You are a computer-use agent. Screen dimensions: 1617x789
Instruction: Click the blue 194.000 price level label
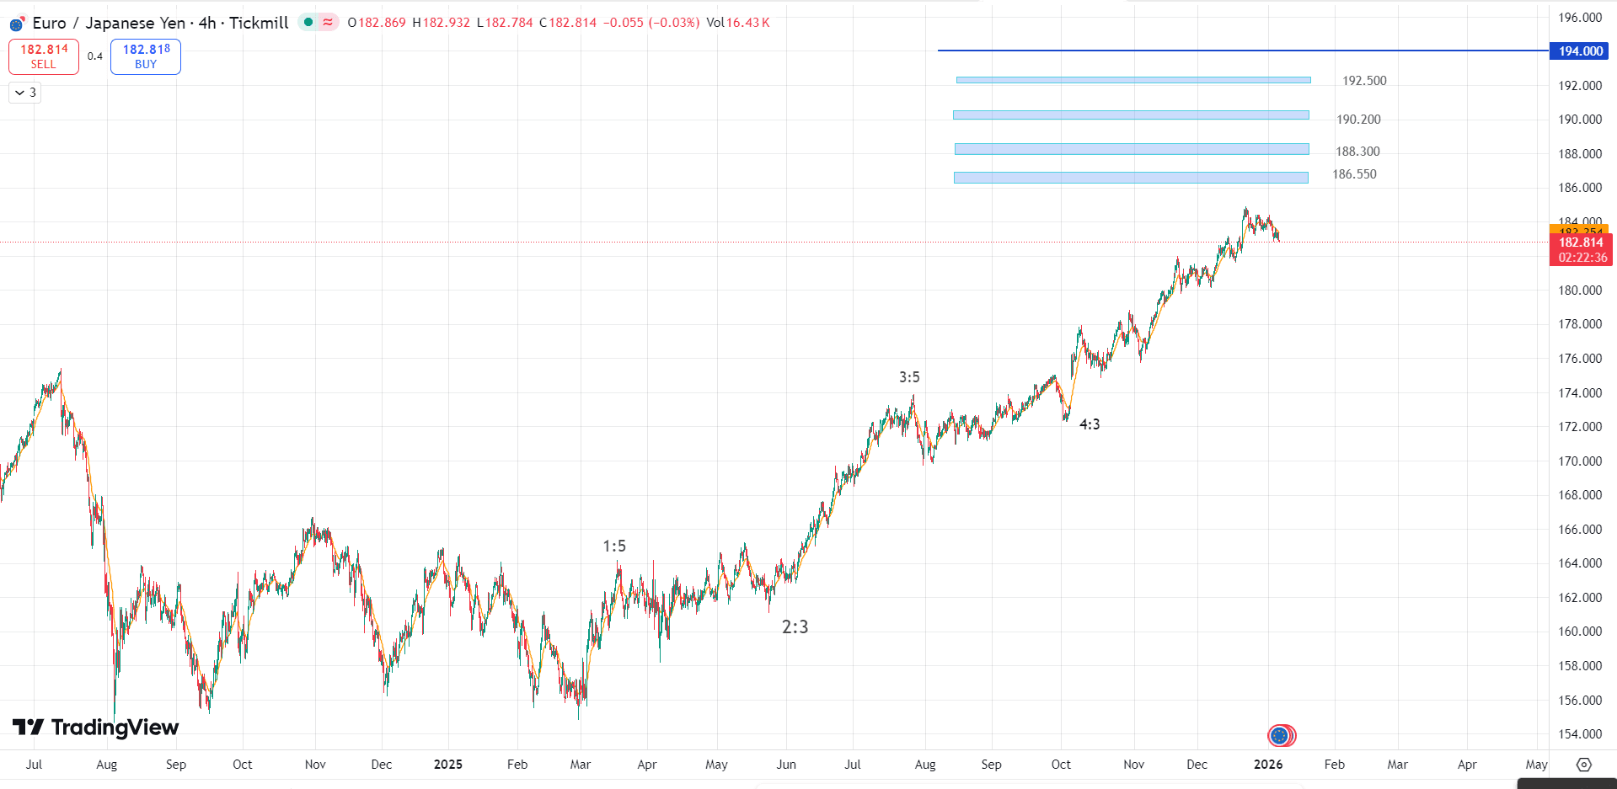(1580, 51)
